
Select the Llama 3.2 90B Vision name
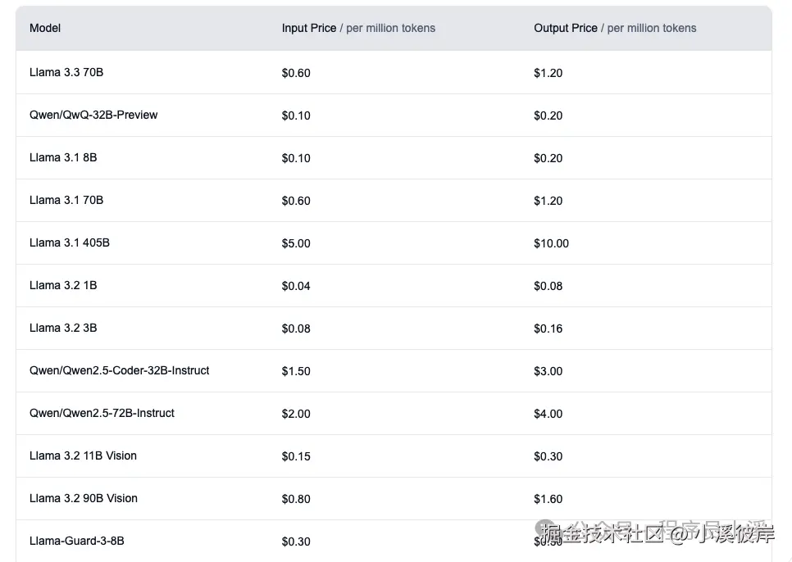click(84, 498)
